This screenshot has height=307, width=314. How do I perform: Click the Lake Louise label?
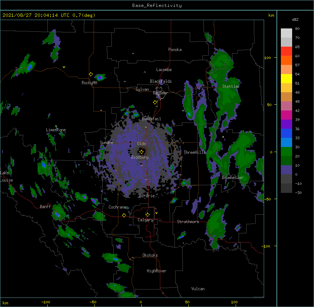(x=7, y=176)
